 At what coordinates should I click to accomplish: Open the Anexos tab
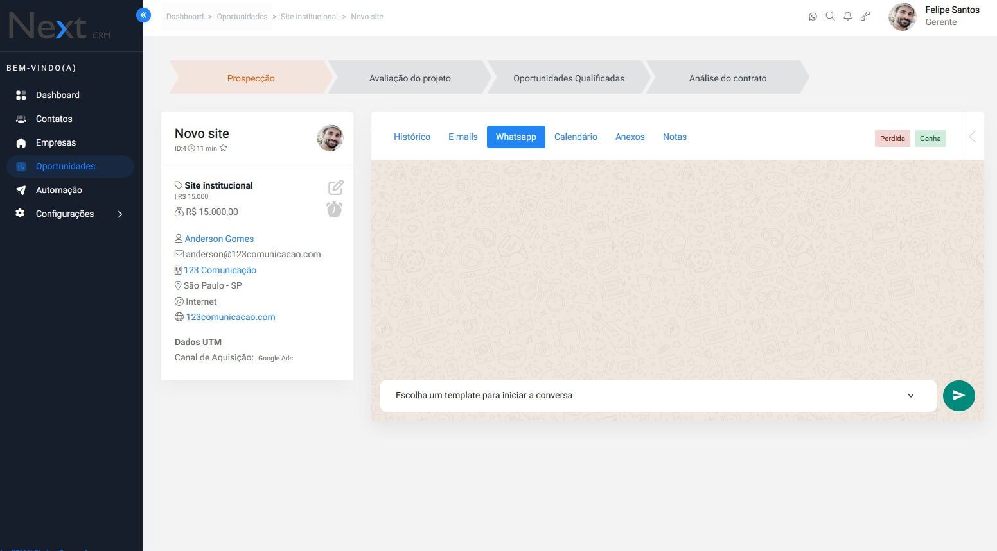pos(630,137)
